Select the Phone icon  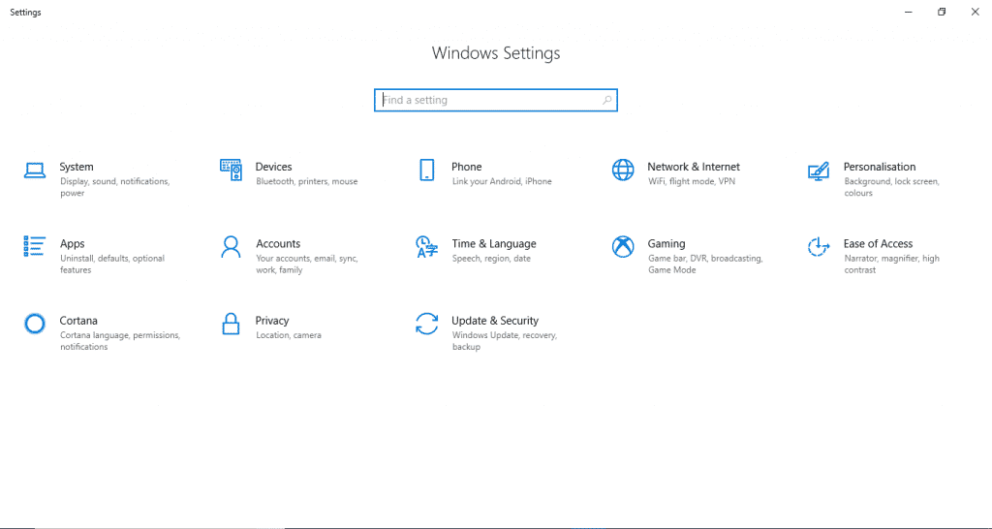[x=427, y=170]
